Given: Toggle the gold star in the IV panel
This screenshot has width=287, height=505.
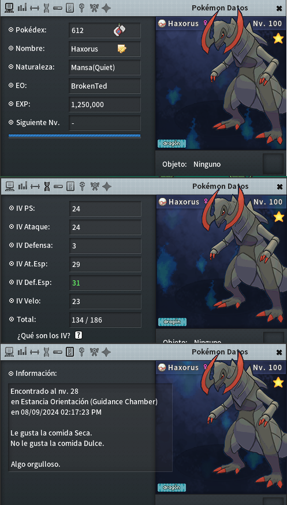Looking at the screenshot, I should tap(279, 217).
